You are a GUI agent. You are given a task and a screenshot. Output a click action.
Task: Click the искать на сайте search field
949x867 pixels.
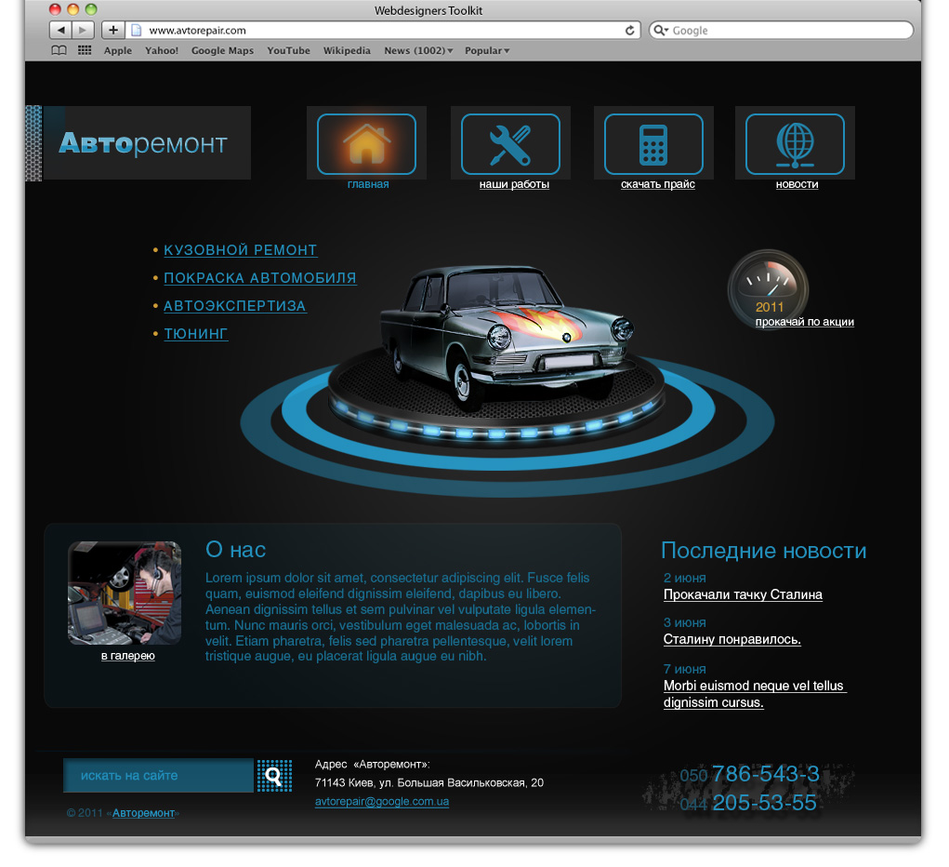(158, 776)
